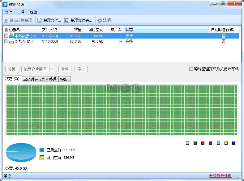Switch to the 启动时进行碎片整理 tab
The height and width of the screenshot is (181, 244).
(x=40, y=79)
